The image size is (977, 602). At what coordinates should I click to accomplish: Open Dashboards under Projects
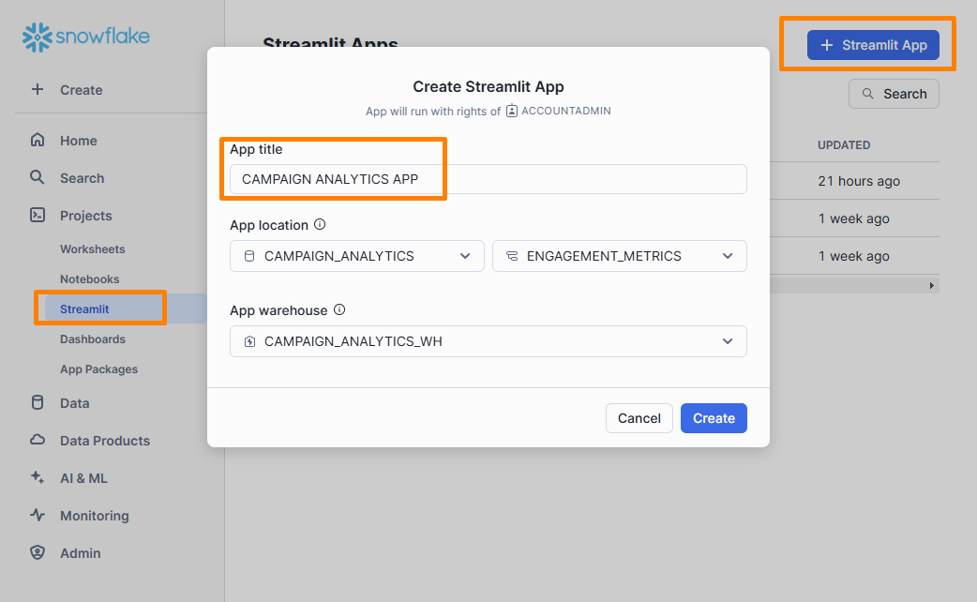click(x=92, y=339)
